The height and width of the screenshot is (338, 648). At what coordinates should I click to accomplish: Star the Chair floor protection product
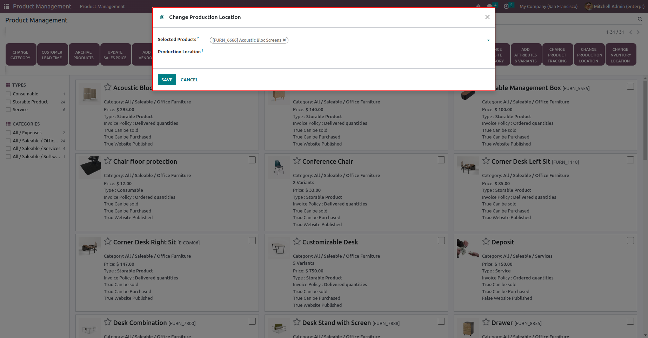[x=108, y=161]
